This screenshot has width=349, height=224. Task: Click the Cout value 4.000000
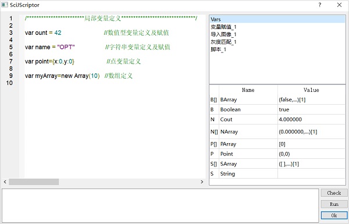pyautogui.click(x=290, y=119)
